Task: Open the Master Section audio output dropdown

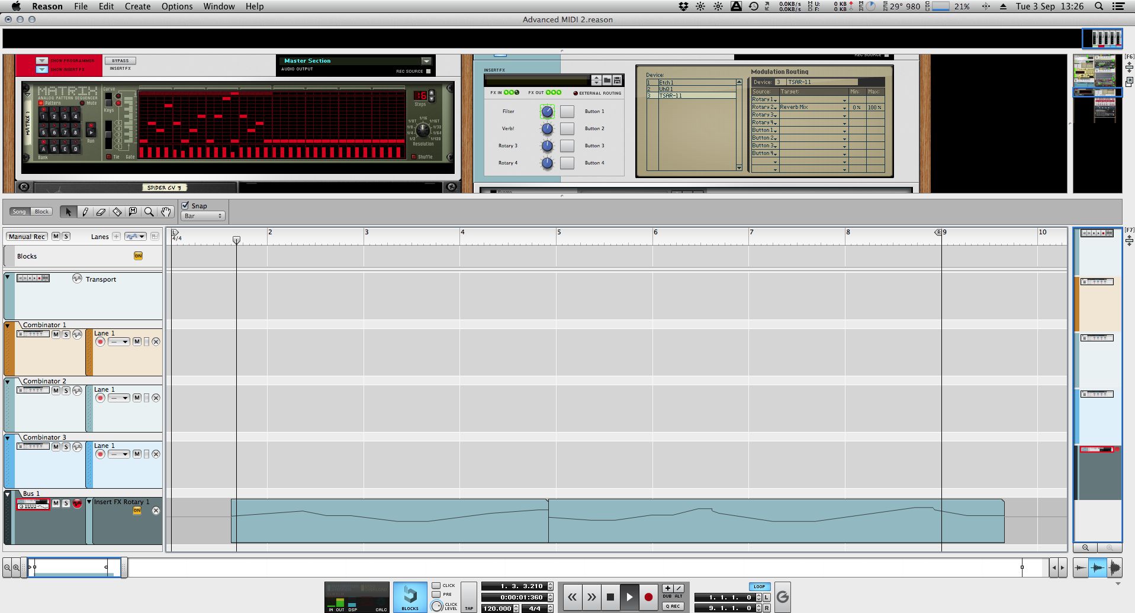Action: coord(426,61)
